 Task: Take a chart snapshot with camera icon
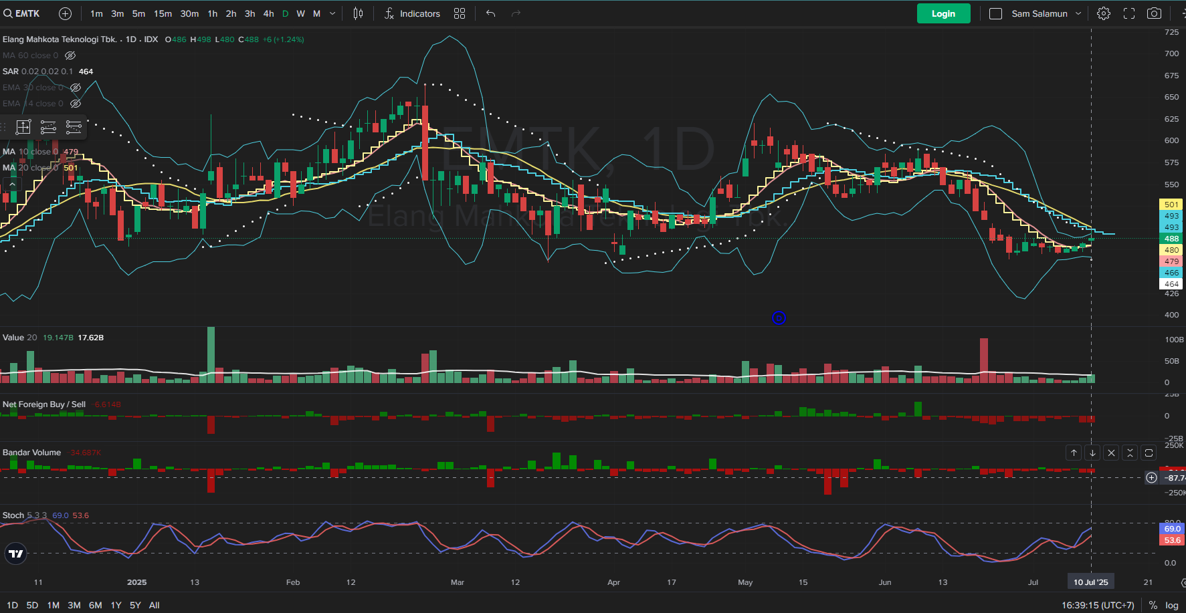1154,13
